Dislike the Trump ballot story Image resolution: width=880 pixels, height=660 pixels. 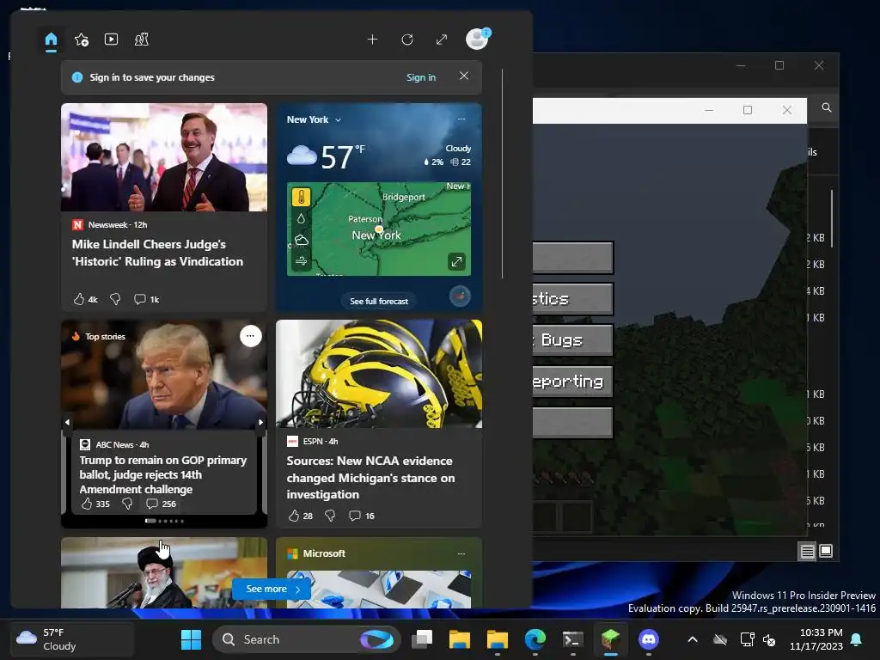pos(127,504)
